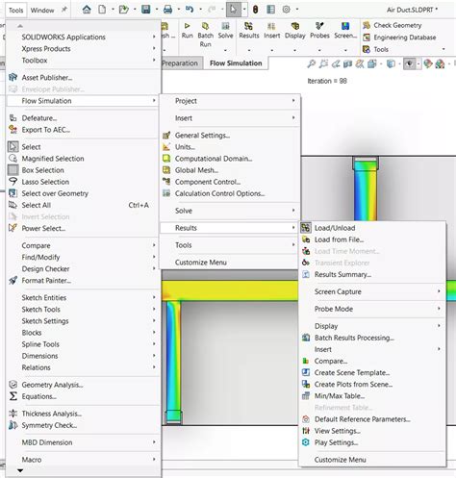Switch to the Flow Simulation tab
The image size is (456, 478).
click(x=236, y=63)
